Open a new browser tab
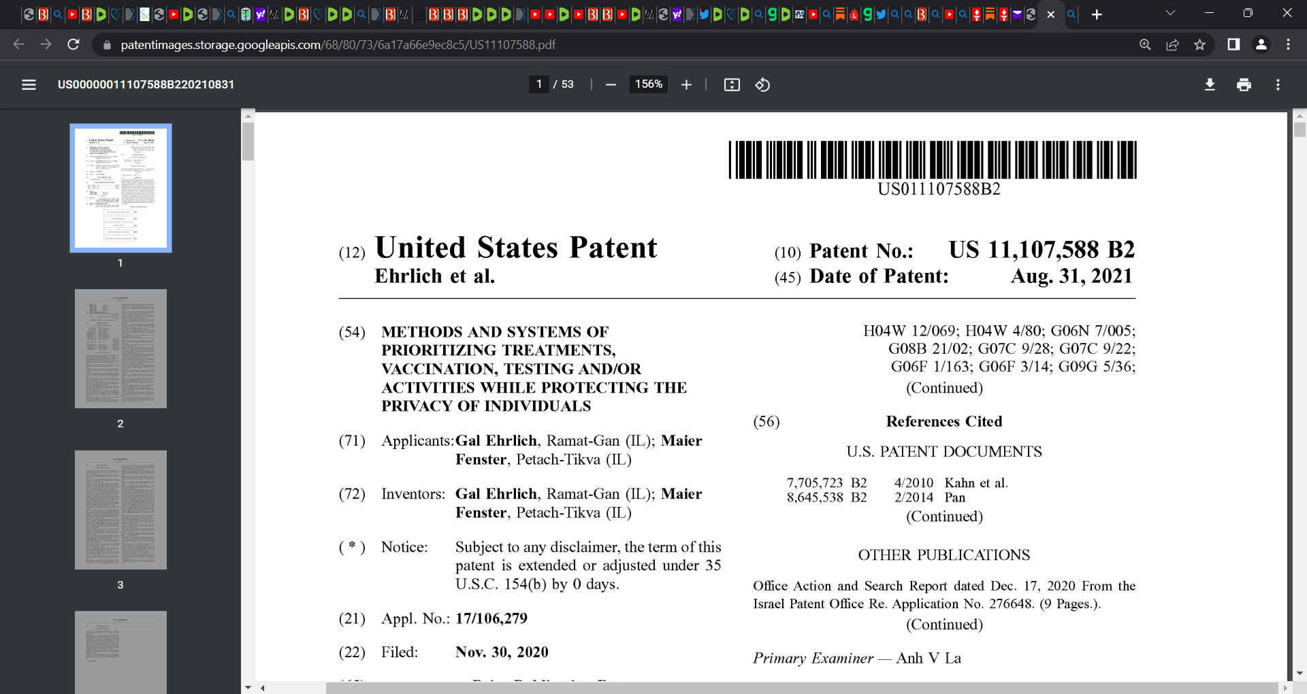 (1097, 14)
